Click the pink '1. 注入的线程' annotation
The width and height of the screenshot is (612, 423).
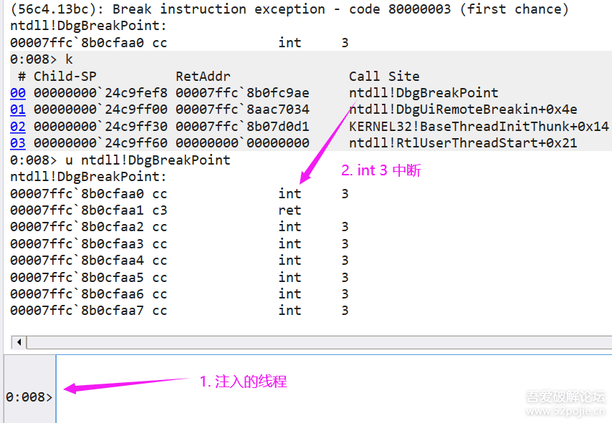[x=243, y=382]
